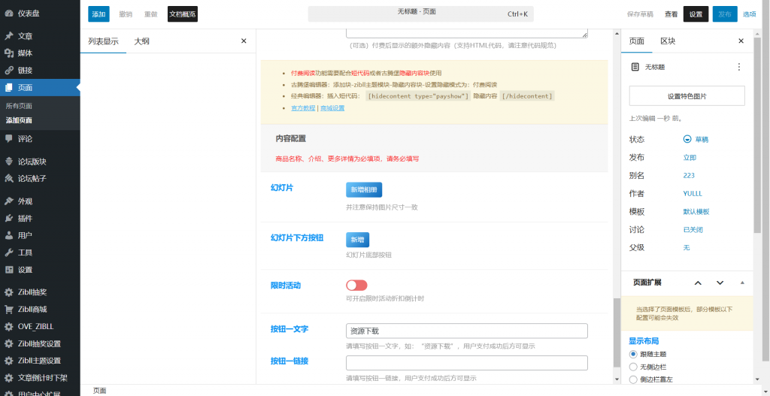Click the 设置特色图片 button
The width and height of the screenshot is (770, 396).
(x=687, y=96)
